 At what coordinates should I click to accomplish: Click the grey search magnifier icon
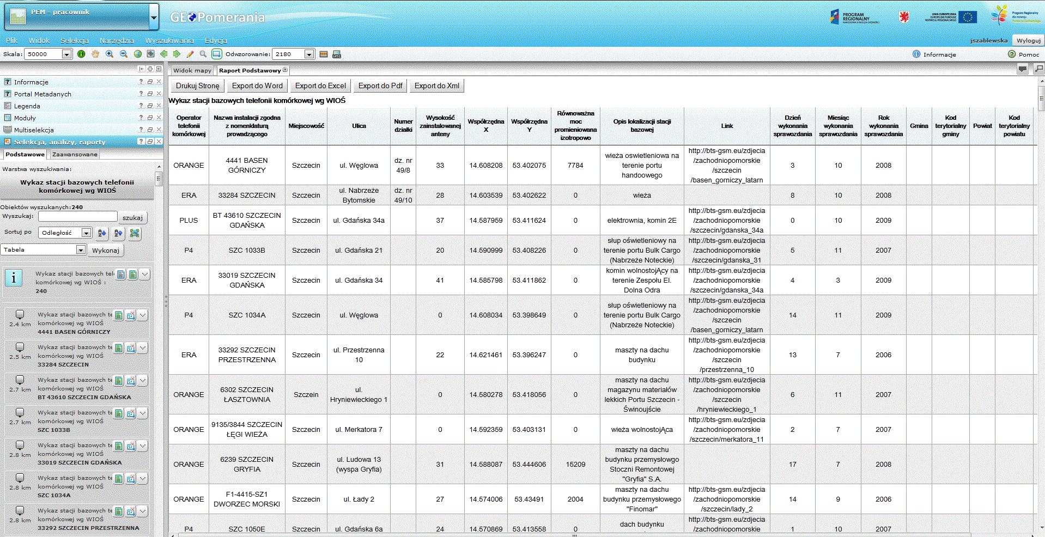click(x=203, y=54)
